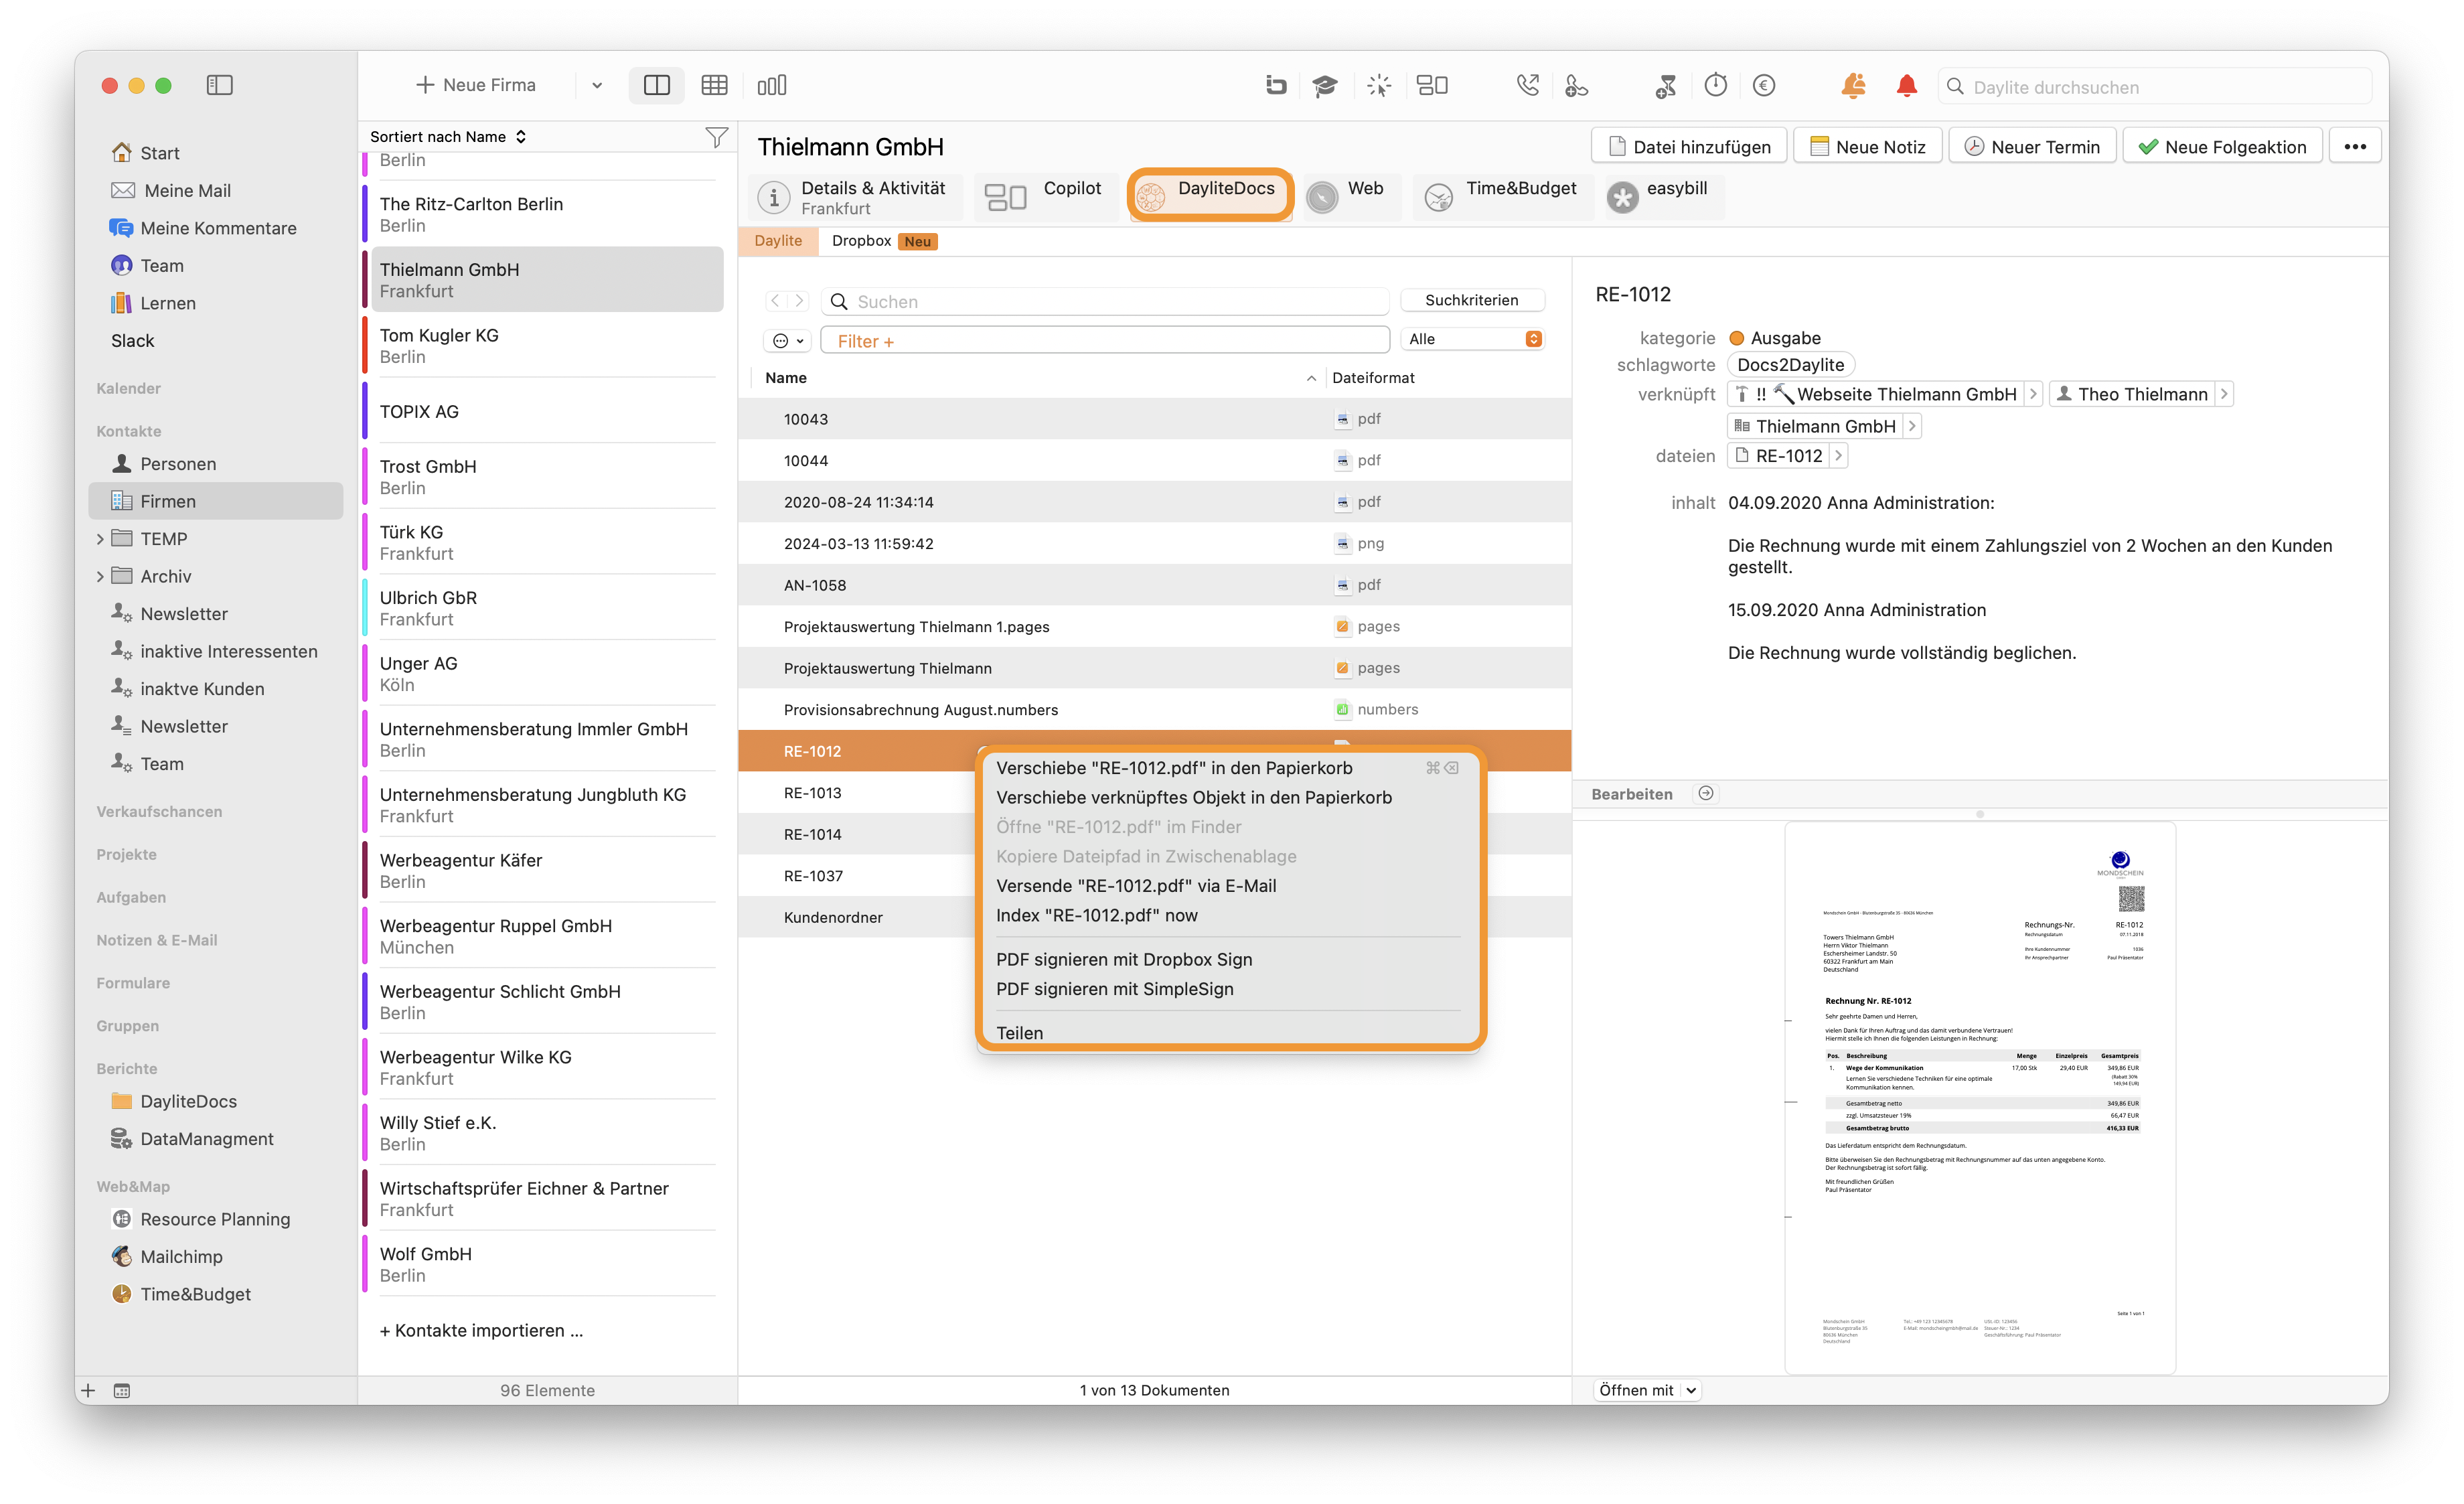
Task: Open the Öffnen mit dropdown
Action: pos(1647,1390)
